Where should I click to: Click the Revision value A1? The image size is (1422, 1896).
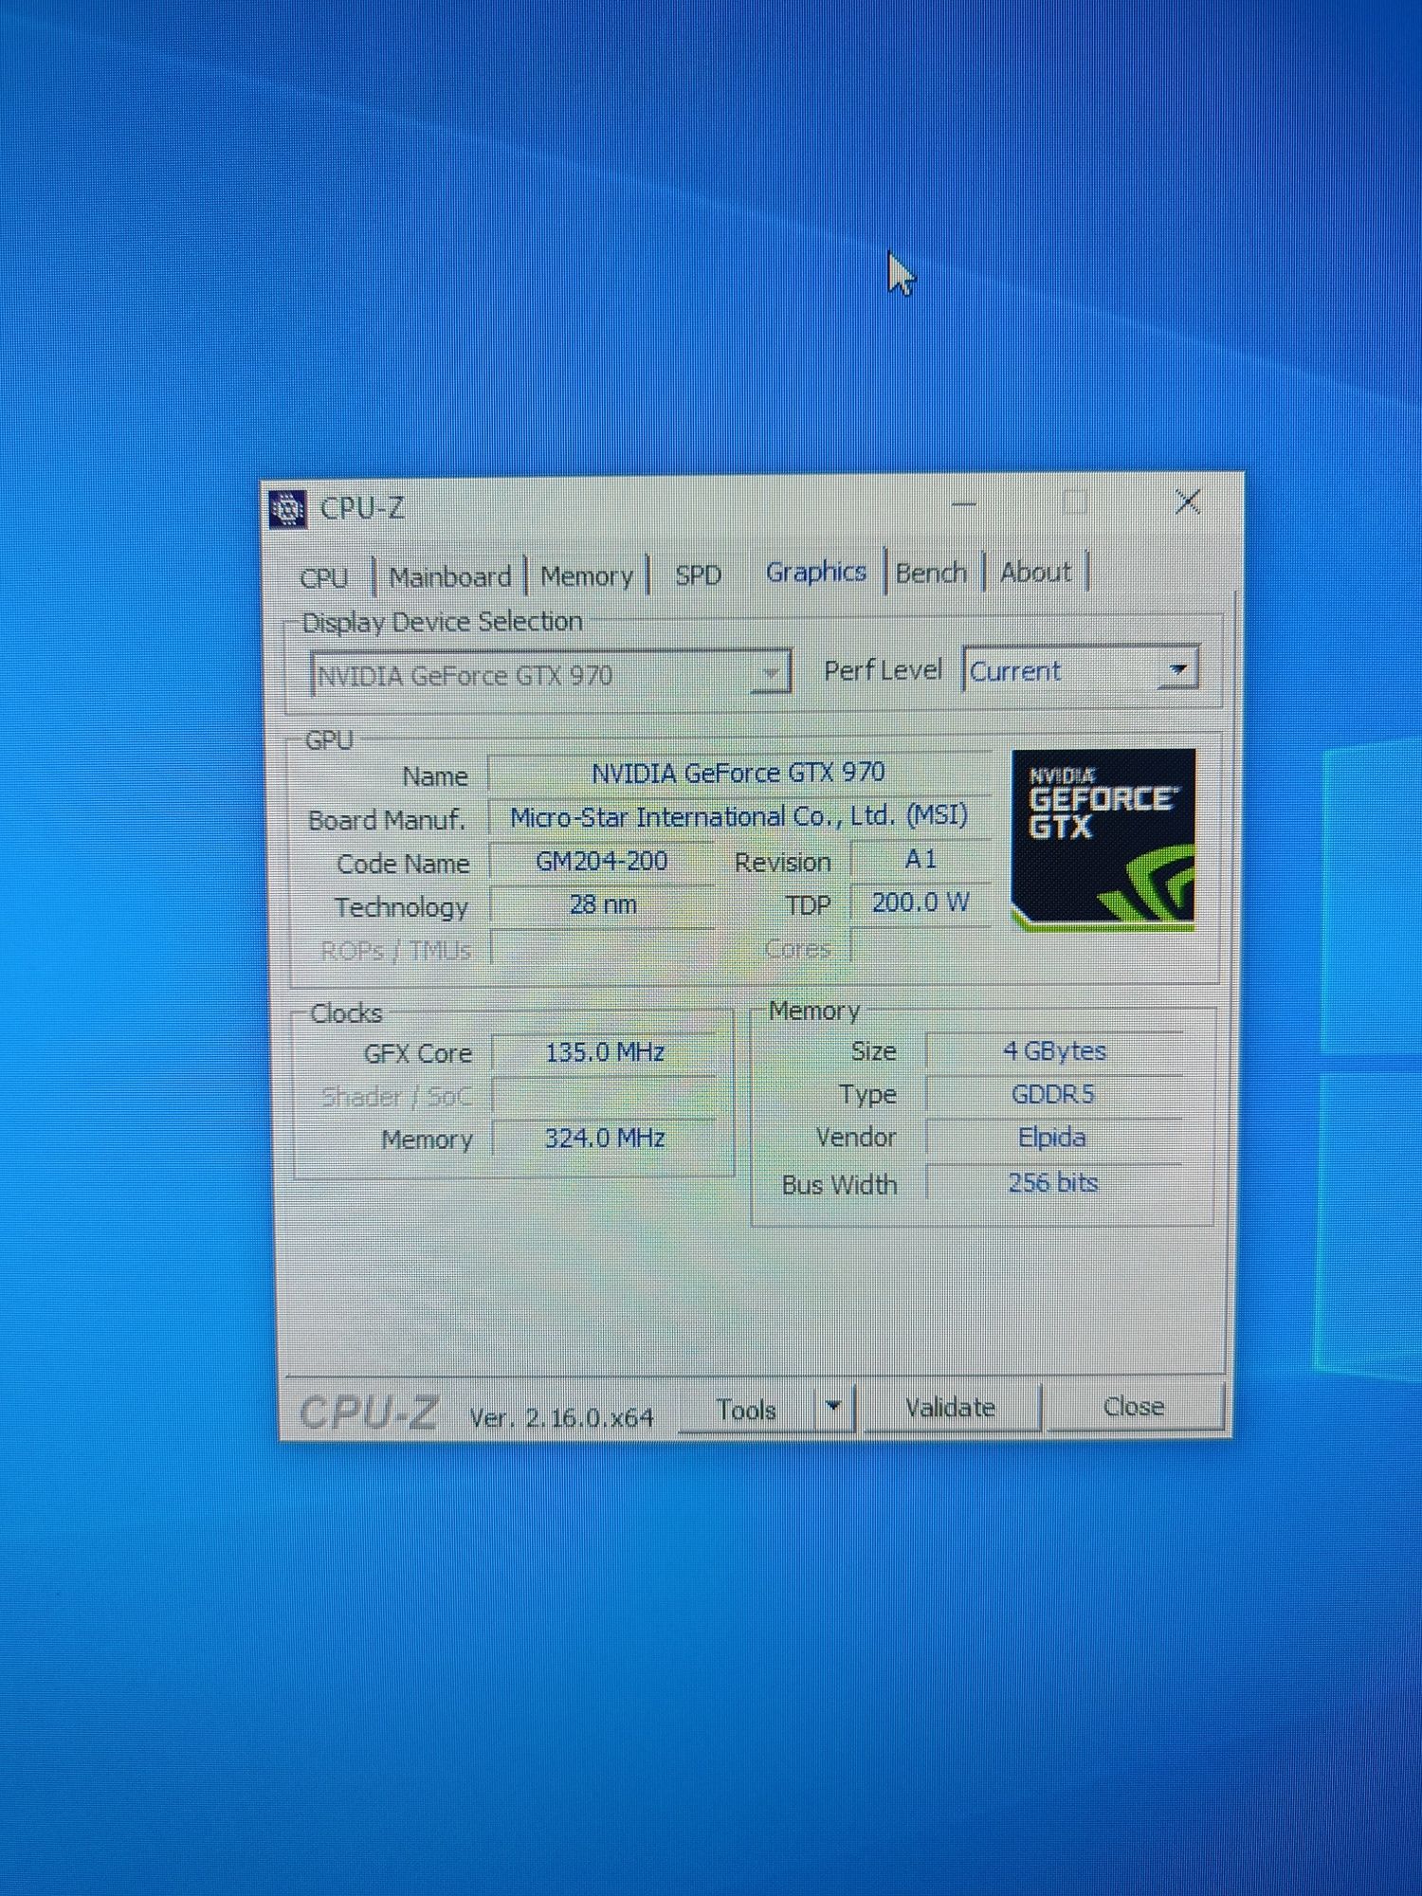pyautogui.click(x=921, y=859)
